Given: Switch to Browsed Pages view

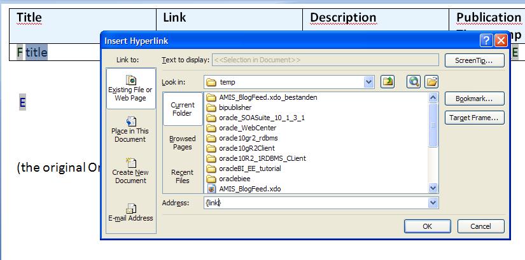Looking at the screenshot, I should point(183,142).
